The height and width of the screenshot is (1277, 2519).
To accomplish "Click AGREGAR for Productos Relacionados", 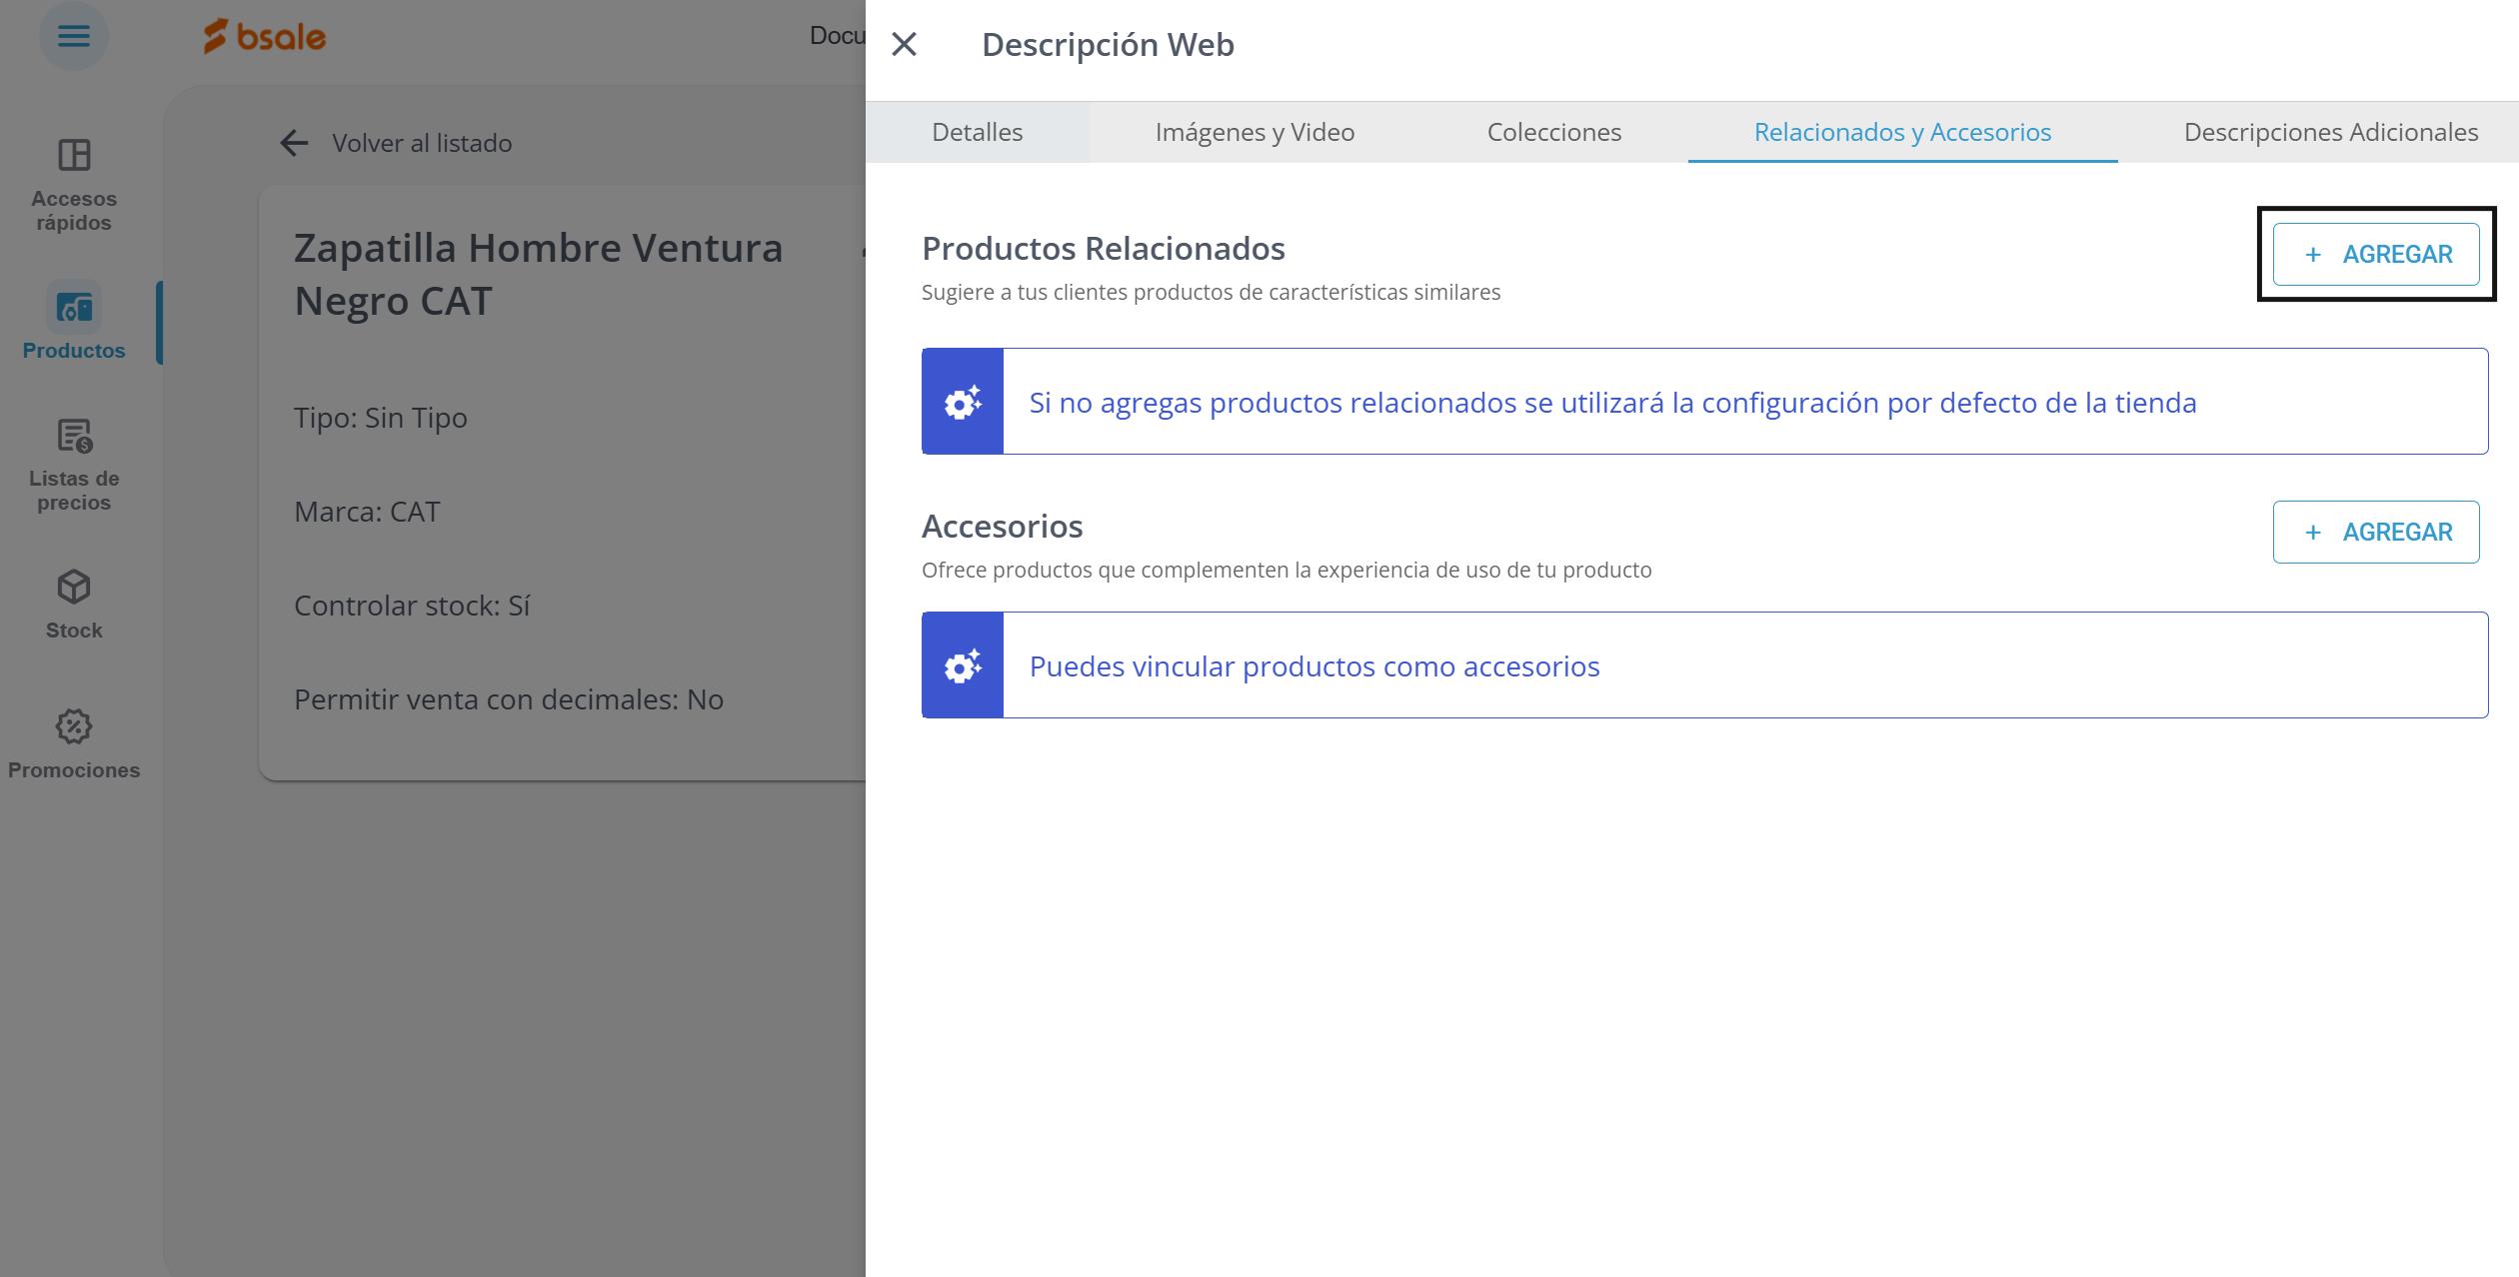I will [x=2376, y=255].
